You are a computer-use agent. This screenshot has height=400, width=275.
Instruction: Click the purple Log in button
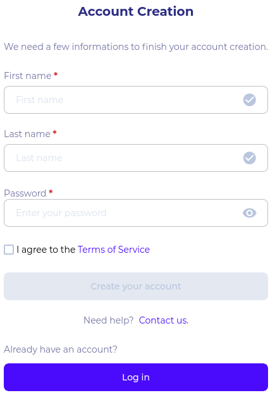coord(136,377)
